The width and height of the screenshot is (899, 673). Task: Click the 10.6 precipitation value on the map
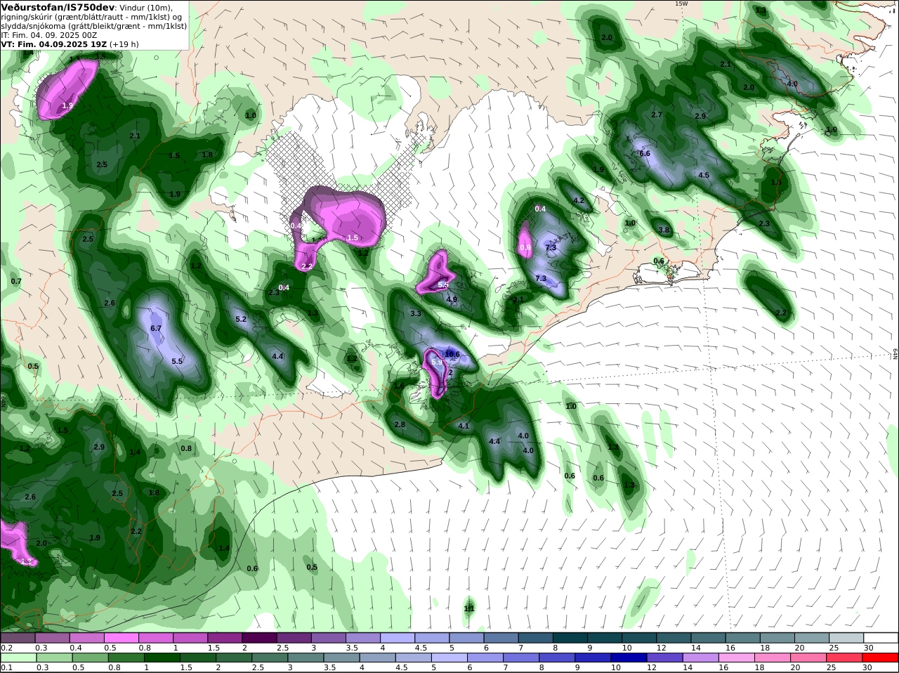(x=452, y=355)
